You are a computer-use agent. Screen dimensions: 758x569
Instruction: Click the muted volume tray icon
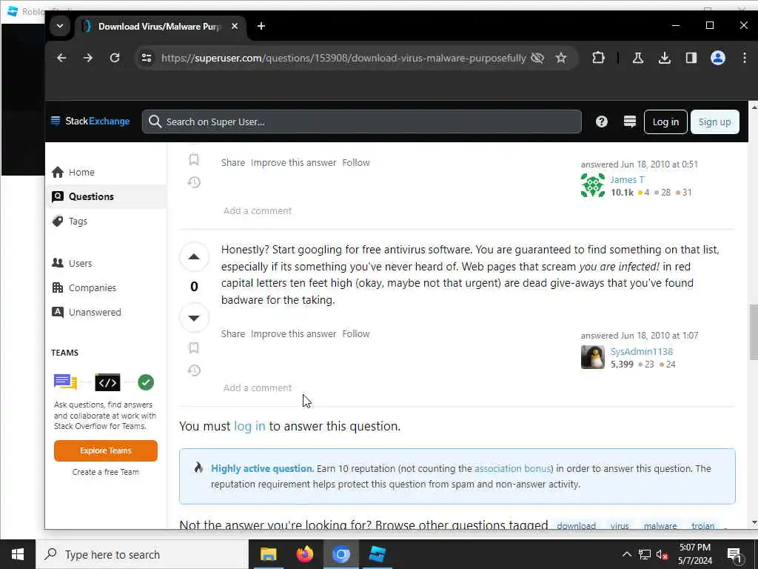(x=663, y=554)
